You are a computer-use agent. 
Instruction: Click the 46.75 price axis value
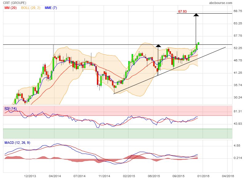pyautogui.click(x=238, y=60)
